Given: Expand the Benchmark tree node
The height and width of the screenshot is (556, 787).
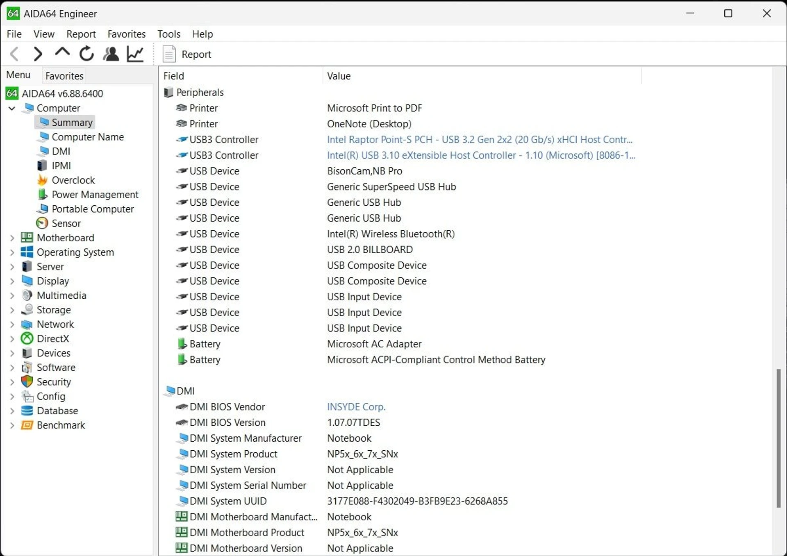Looking at the screenshot, I should (12, 425).
